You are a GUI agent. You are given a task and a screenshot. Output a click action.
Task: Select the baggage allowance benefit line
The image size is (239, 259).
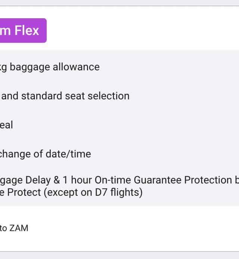point(50,67)
